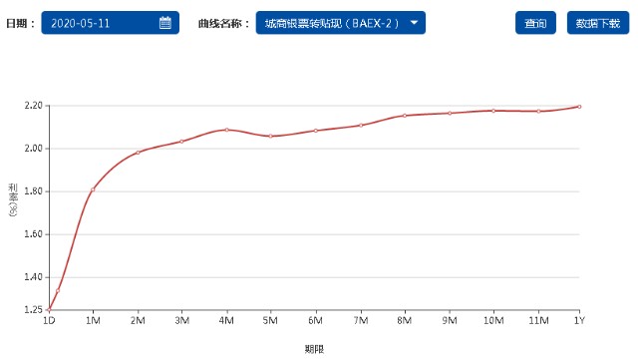Open the BAEX-2 curve name selector
This screenshot has height=362, width=638.
[x=341, y=23]
